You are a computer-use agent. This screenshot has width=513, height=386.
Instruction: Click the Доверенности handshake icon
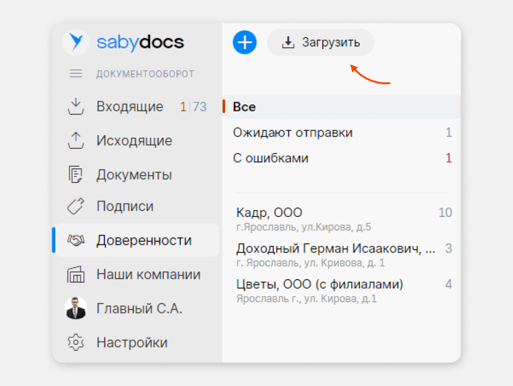pyautogui.click(x=75, y=240)
